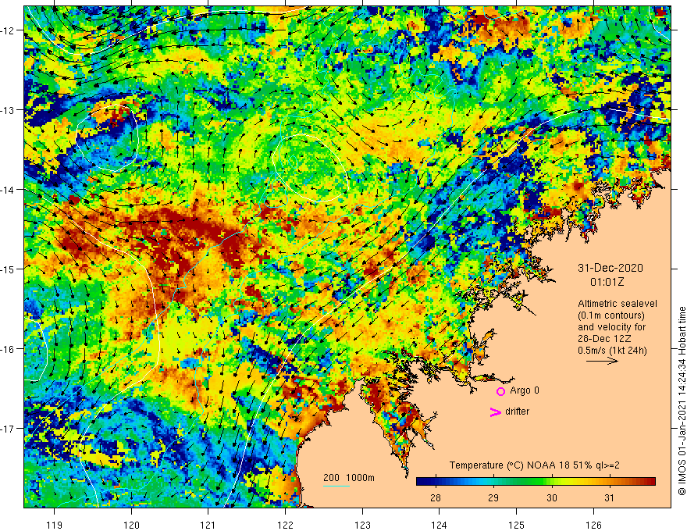Click longitude label 126 on the bottom axis

593,525
